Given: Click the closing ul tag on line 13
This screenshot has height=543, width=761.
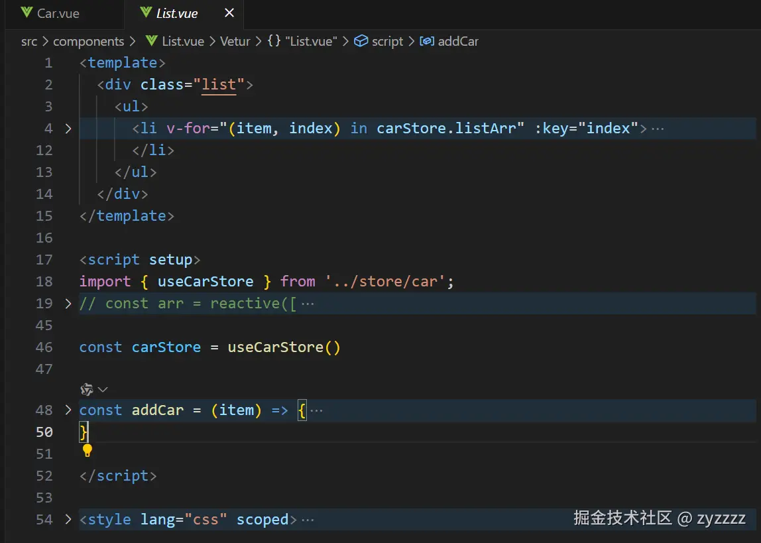Looking at the screenshot, I should pos(135,172).
